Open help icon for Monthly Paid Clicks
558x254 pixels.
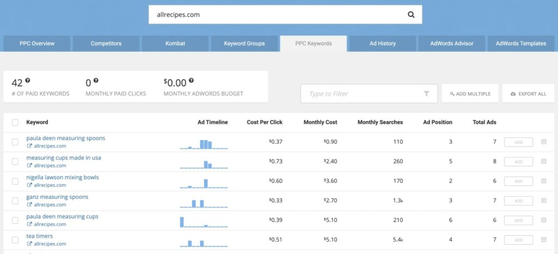(96, 81)
